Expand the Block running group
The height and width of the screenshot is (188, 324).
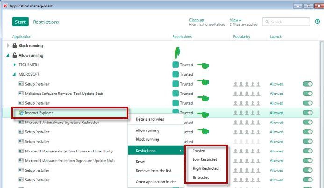(8, 45)
